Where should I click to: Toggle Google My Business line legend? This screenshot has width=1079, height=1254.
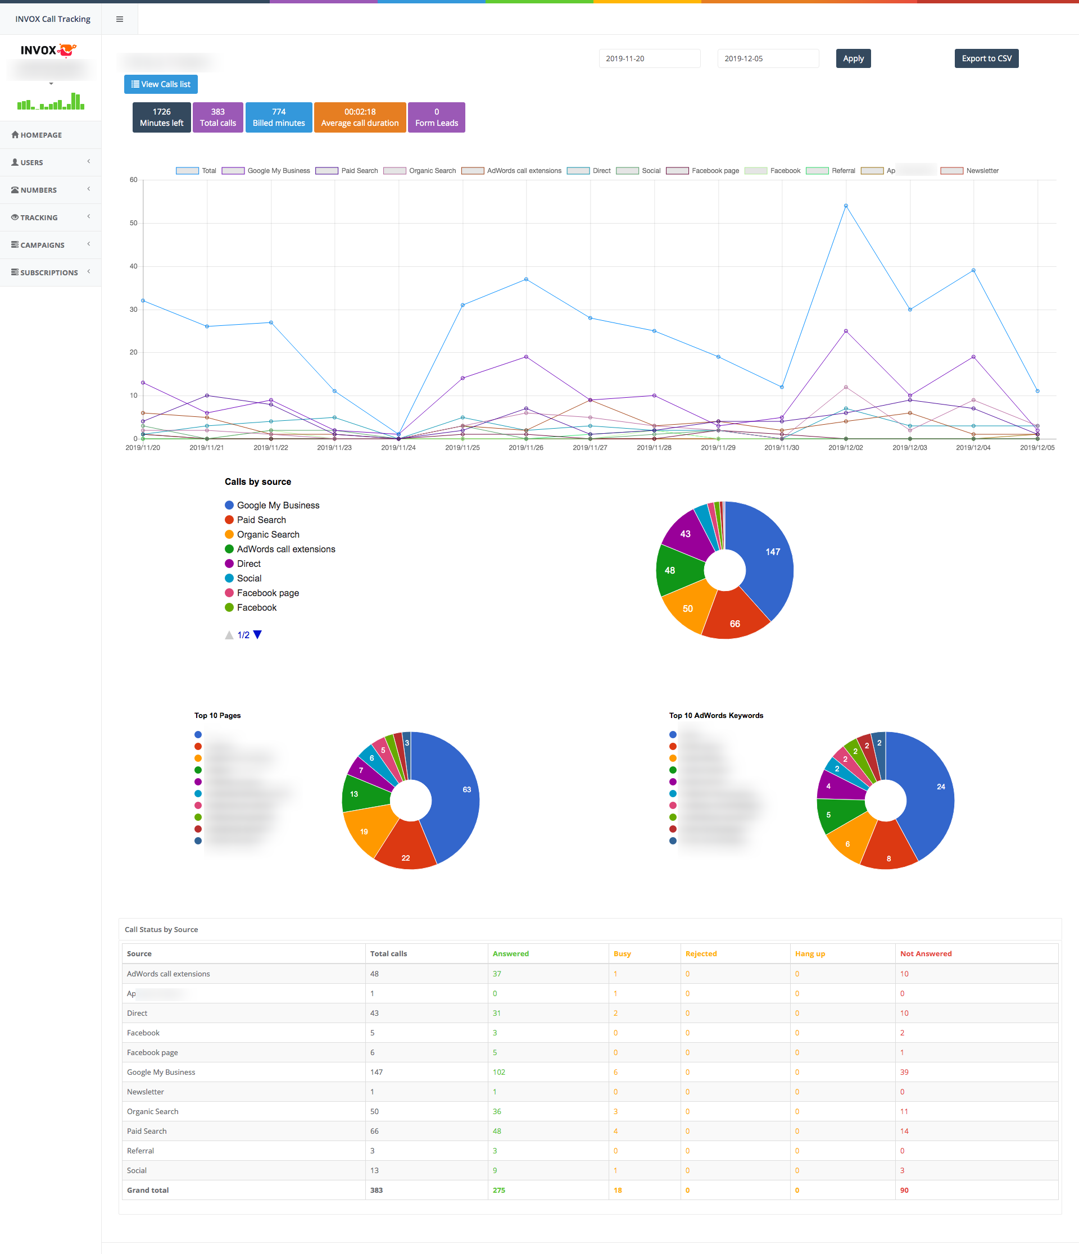266,171
